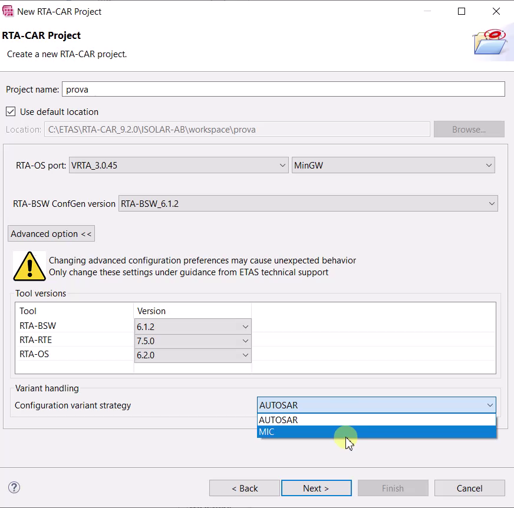The width and height of the screenshot is (514, 508).
Task: Open the RTA-RTE 7.5.0 version dropdown
Action: pyautogui.click(x=193, y=341)
